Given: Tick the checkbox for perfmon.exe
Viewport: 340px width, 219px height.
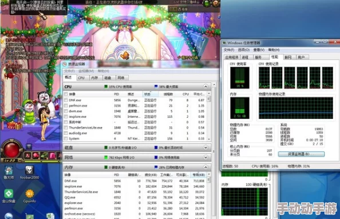Looking at the screenshot, I should 66,105.
